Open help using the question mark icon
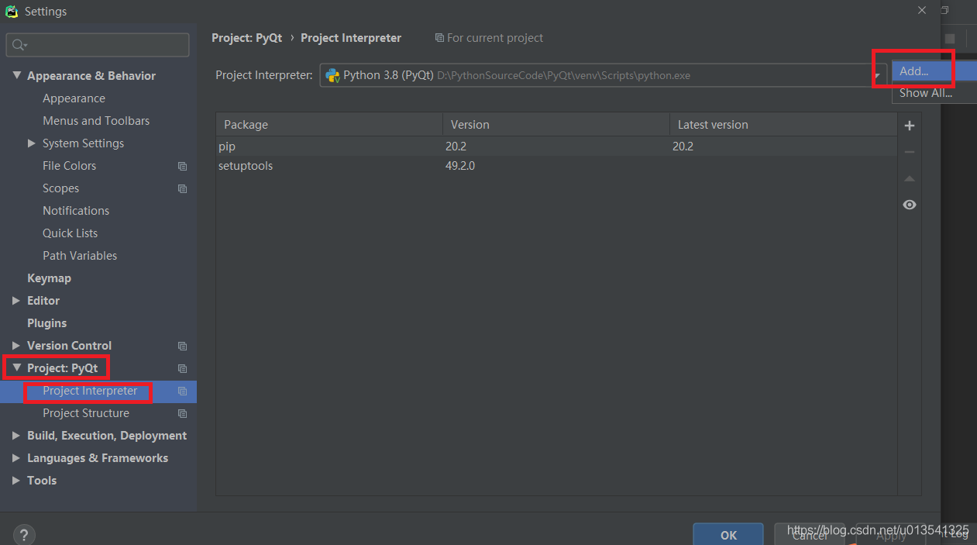Image resolution: width=977 pixels, height=545 pixels. (x=23, y=534)
